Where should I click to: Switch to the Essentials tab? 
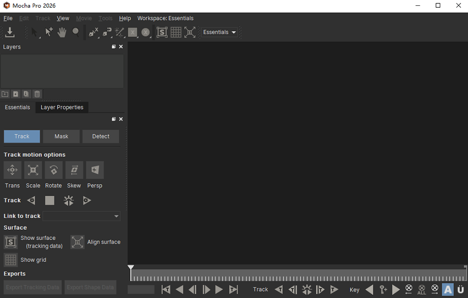[18, 107]
